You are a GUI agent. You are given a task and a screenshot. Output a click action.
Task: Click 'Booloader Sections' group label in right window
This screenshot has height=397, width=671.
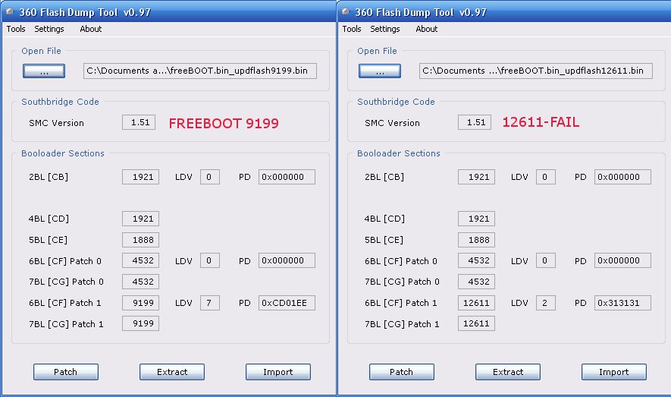pos(398,153)
